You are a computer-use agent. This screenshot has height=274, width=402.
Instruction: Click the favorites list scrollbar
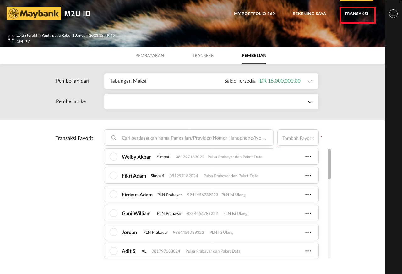point(329,164)
